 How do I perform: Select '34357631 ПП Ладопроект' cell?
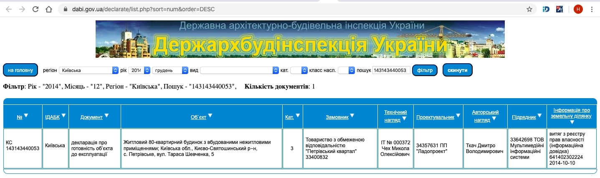click(x=438, y=148)
